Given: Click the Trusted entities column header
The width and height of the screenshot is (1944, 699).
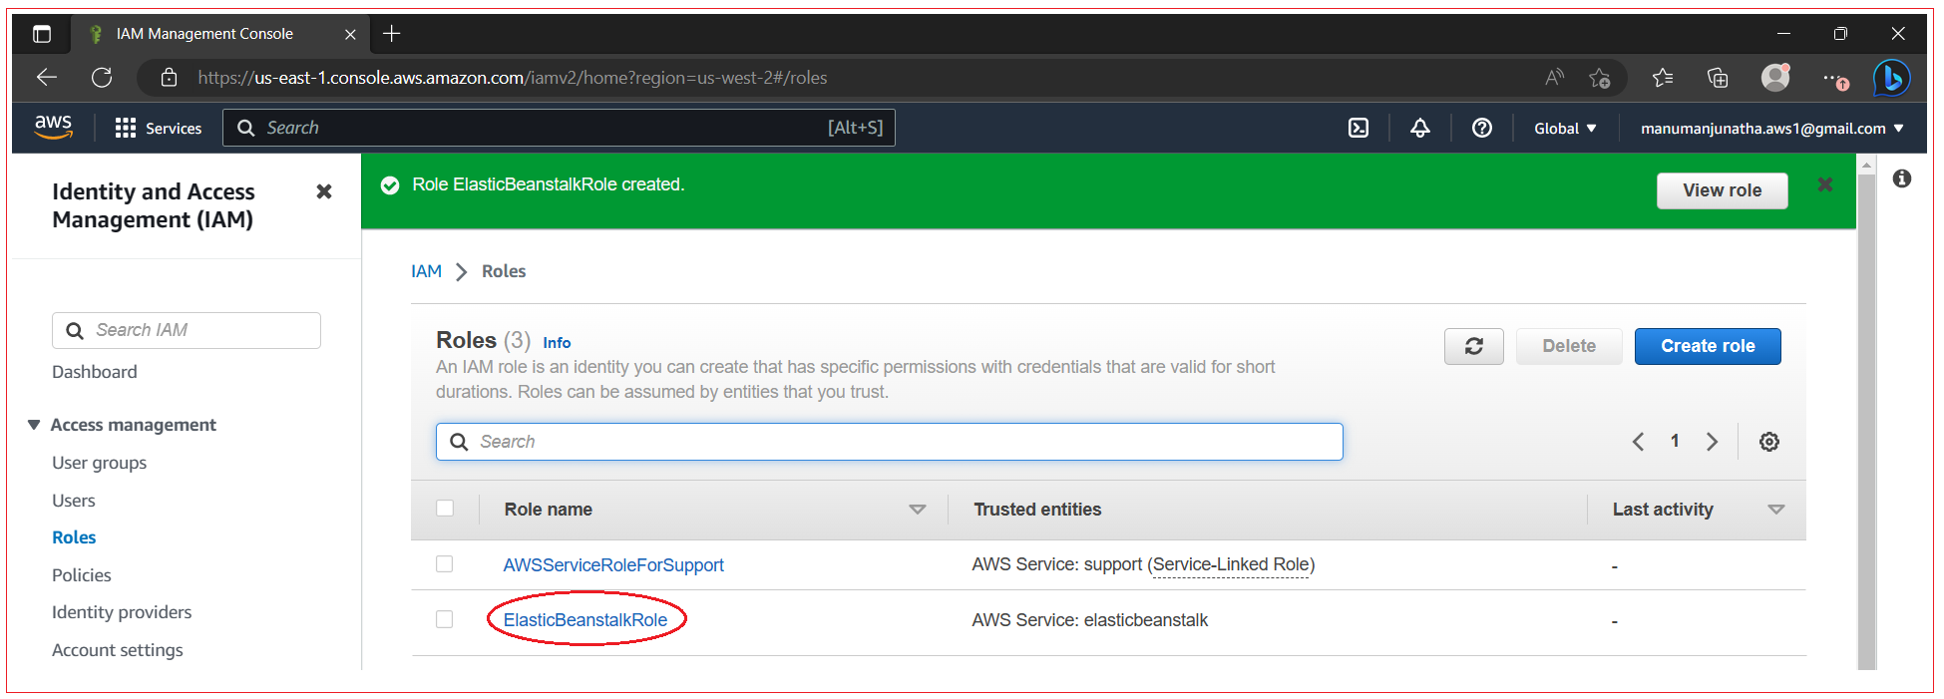Looking at the screenshot, I should pos(1037,510).
